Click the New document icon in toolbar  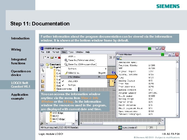click(x=45, y=58)
